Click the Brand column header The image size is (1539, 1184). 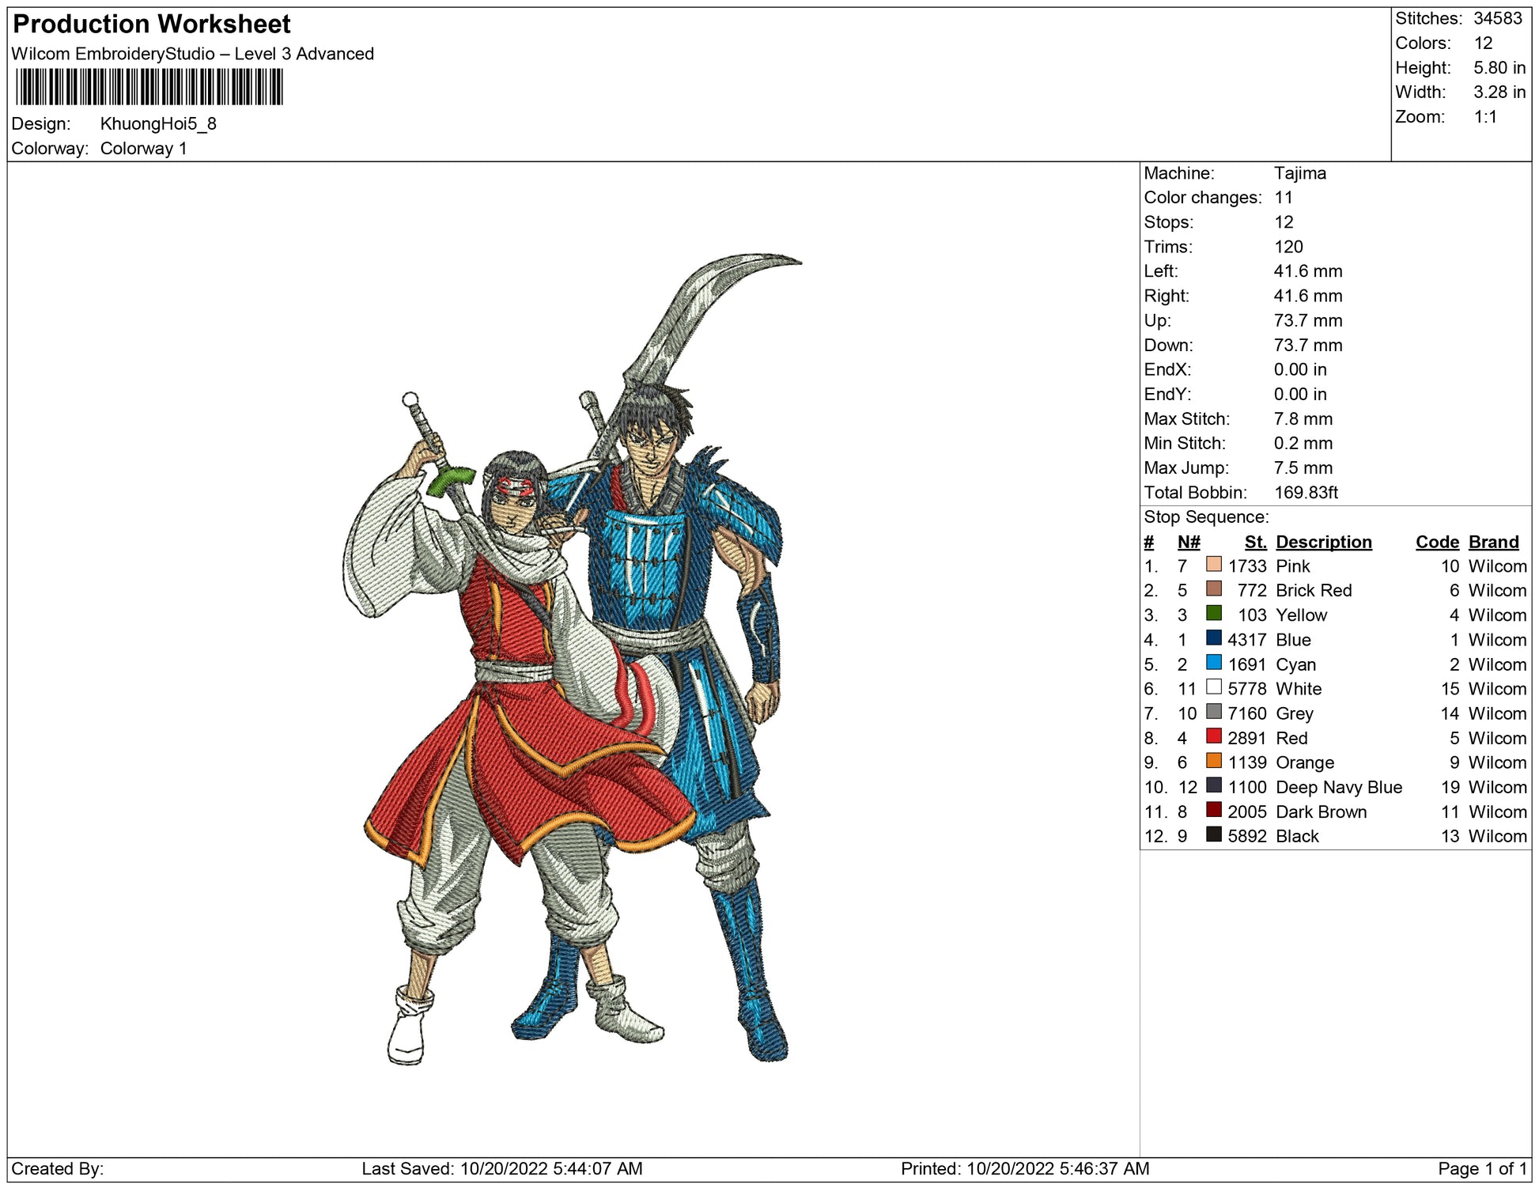pyautogui.click(x=1493, y=542)
